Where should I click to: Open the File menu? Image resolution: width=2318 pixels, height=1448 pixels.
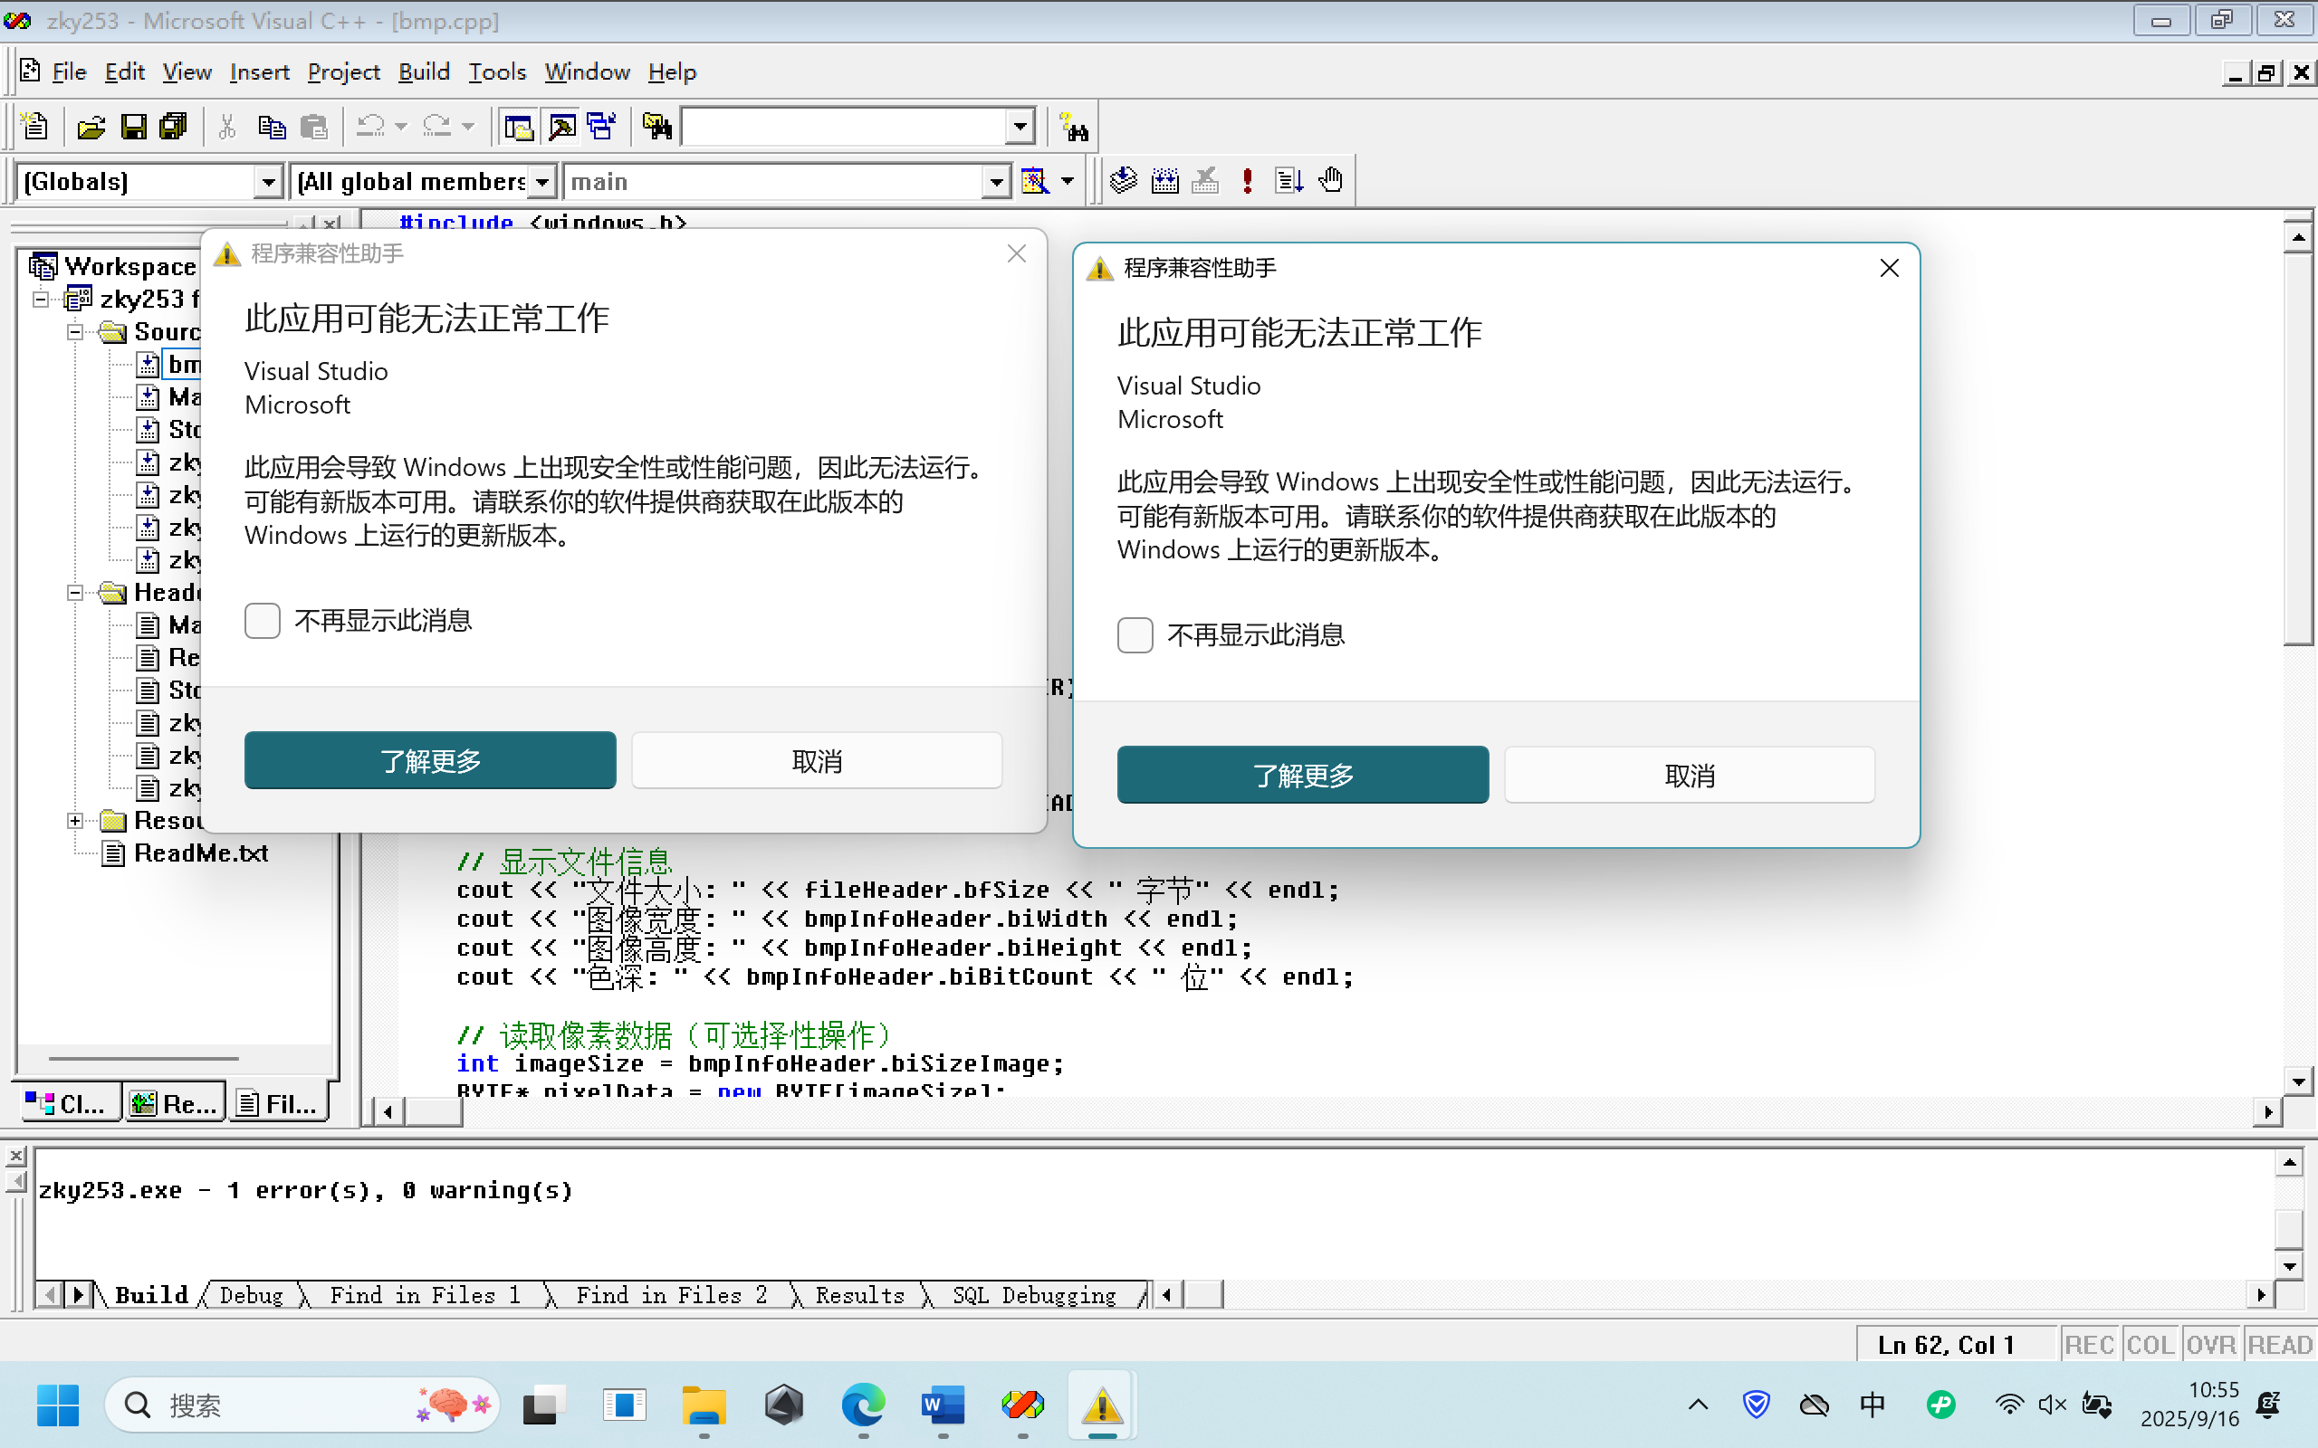[69, 71]
